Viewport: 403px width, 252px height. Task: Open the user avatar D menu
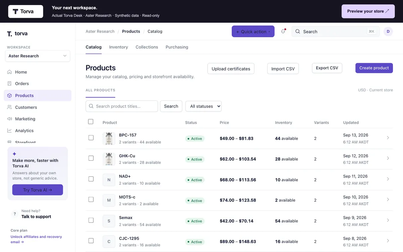click(388, 32)
